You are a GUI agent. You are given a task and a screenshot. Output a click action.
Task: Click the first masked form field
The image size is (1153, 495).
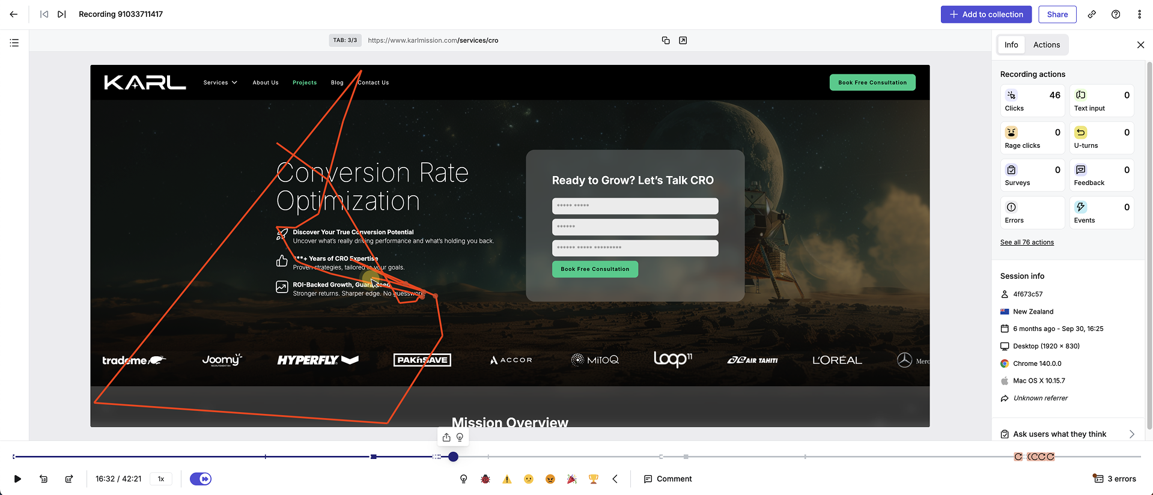(x=635, y=206)
